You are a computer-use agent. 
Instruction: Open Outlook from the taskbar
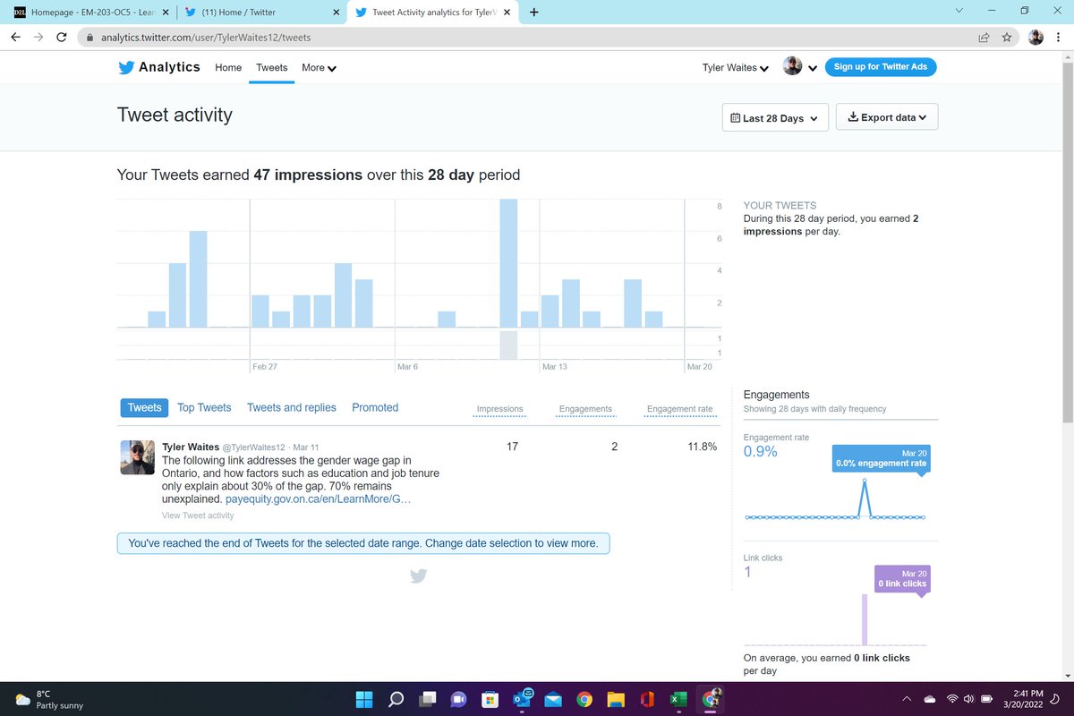[522, 699]
